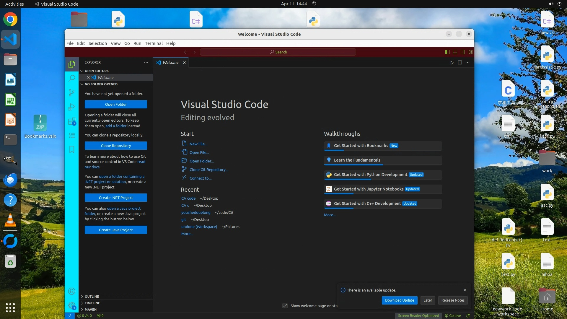Click Go Live in status bar
Image resolution: width=567 pixels, height=319 pixels.
(453, 316)
